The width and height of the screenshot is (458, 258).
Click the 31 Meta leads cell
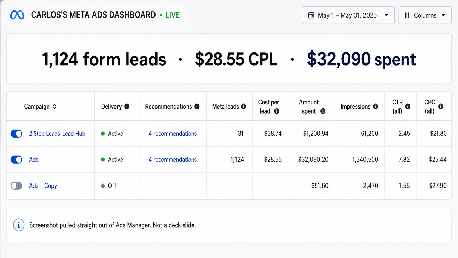point(241,134)
